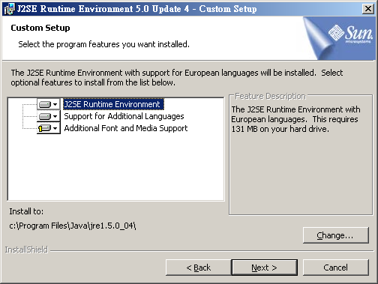Select the J2SE Runtime Environment feature
Screen dimensions: 378x284
coord(113,104)
